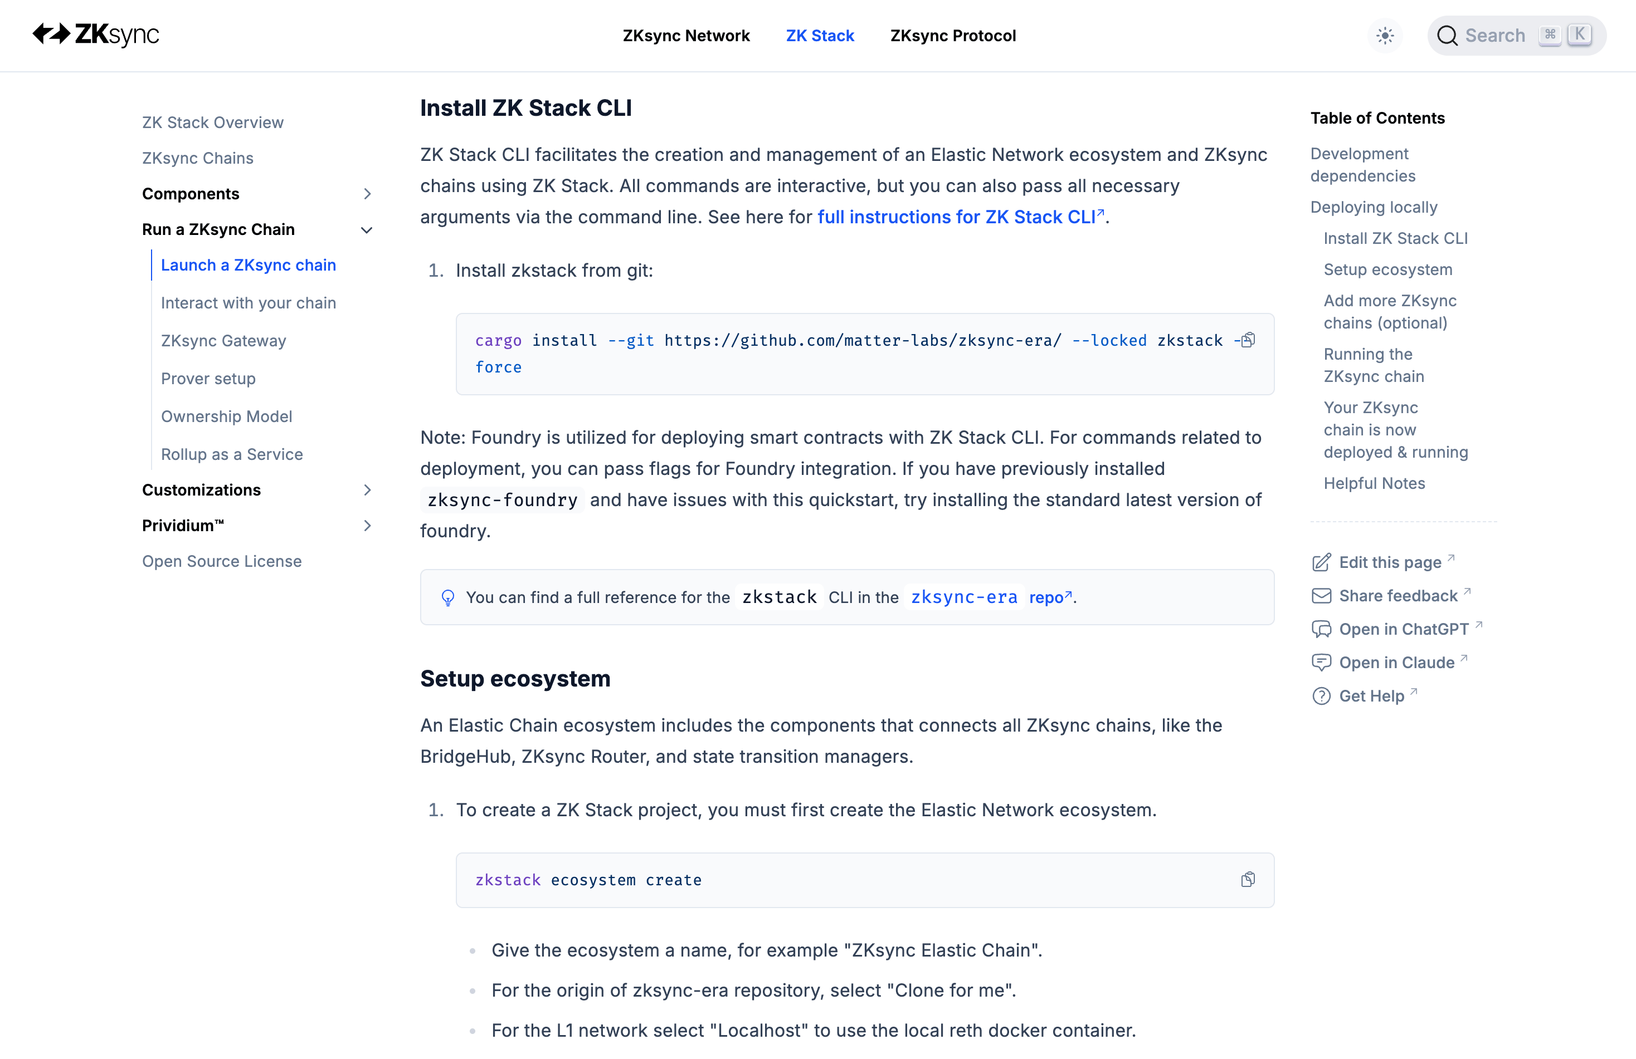This screenshot has height=1059, width=1636.
Task: Click the zksync-foundry inline code
Action: pos(502,500)
